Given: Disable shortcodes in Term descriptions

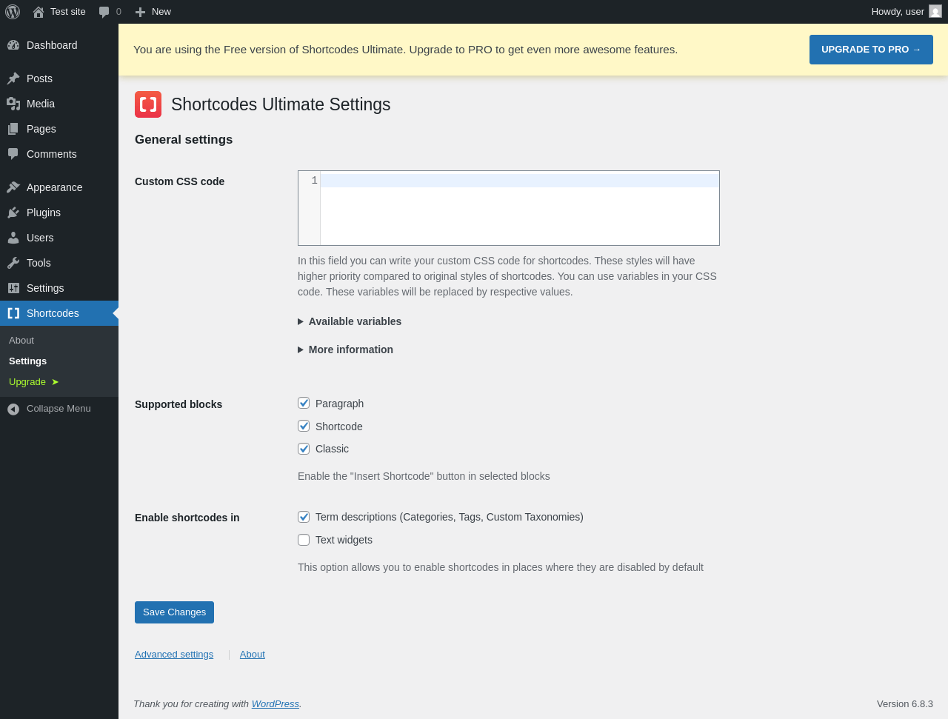Looking at the screenshot, I should (x=304, y=517).
